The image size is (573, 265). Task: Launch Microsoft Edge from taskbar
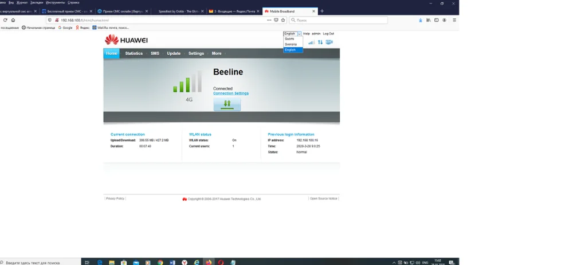tap(100, 263)
